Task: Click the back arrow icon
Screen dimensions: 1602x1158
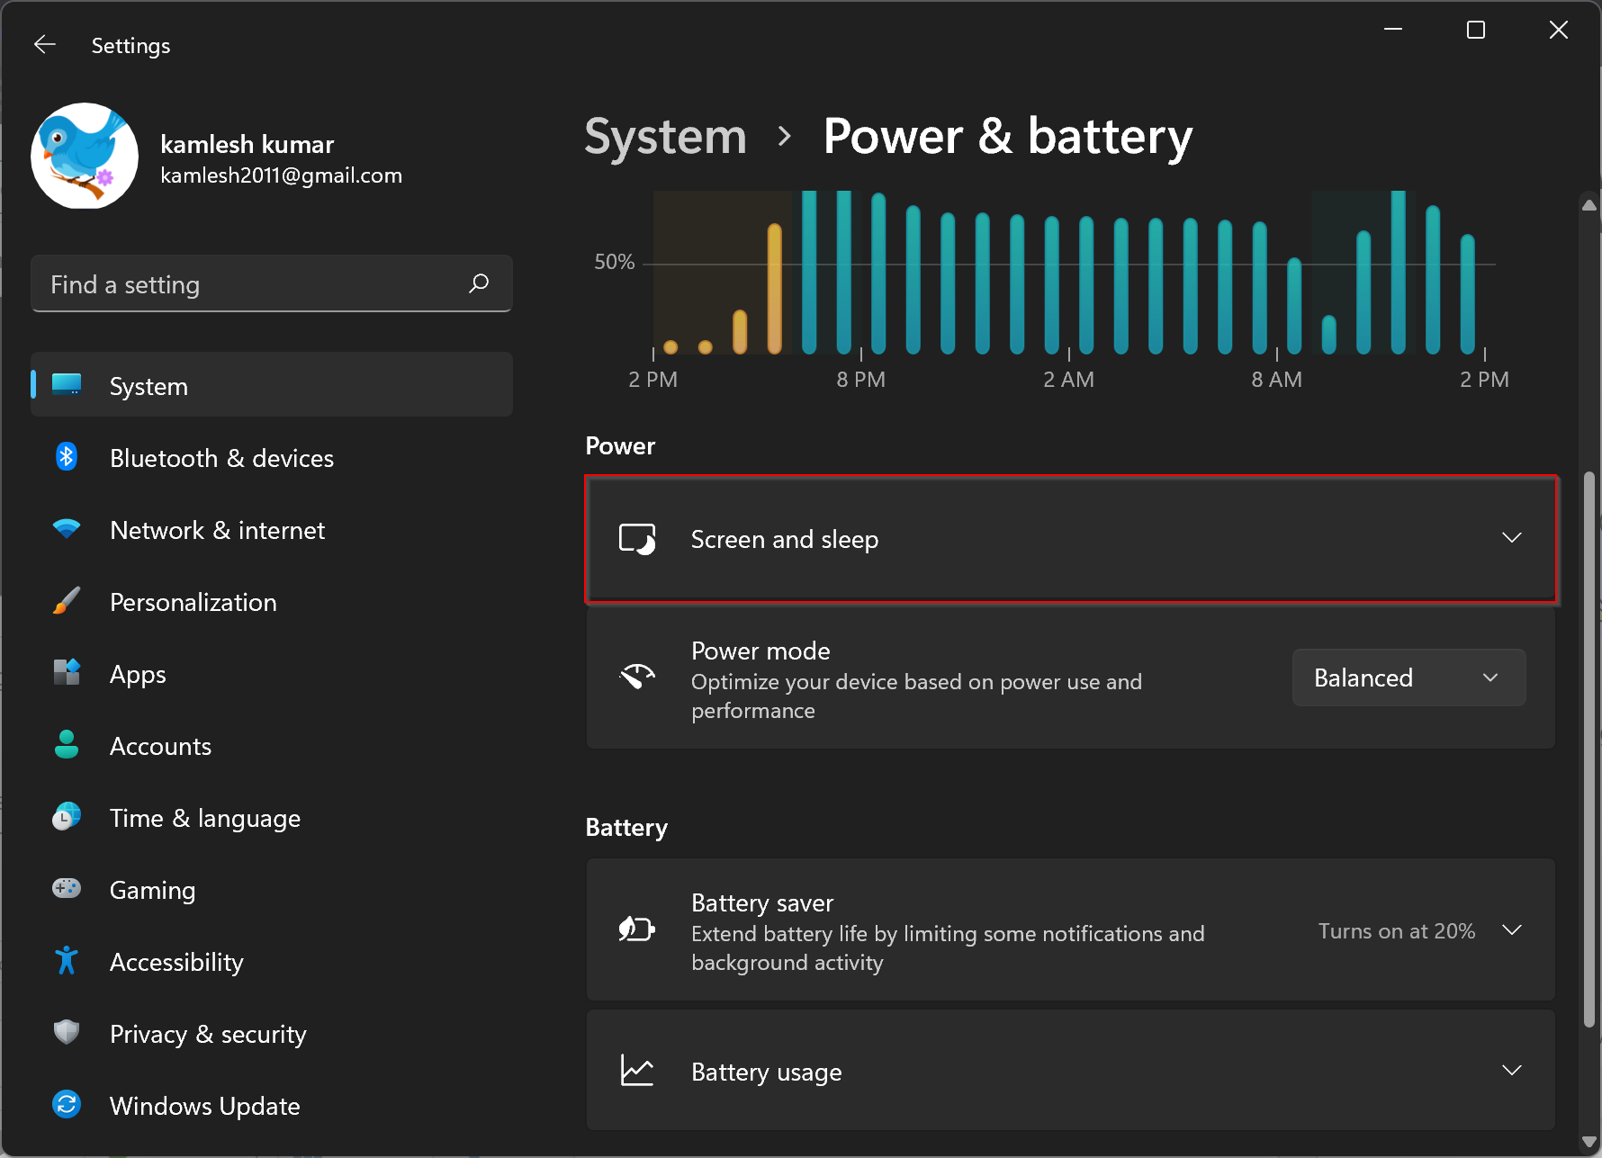Action: tap(45, 45)
